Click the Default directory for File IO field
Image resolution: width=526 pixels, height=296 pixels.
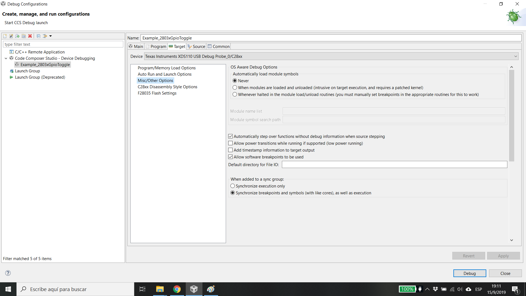click(x=395, y=164)
